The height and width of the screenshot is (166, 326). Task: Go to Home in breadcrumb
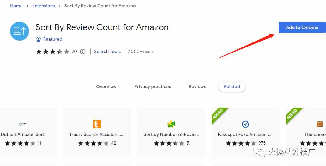[x=16, y=6]
